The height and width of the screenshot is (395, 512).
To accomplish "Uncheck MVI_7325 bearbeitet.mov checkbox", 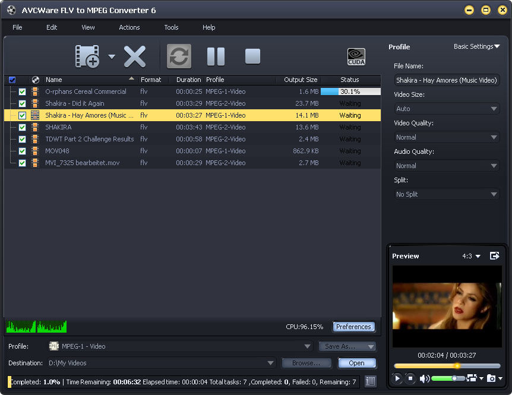I will tap(22, 163).
